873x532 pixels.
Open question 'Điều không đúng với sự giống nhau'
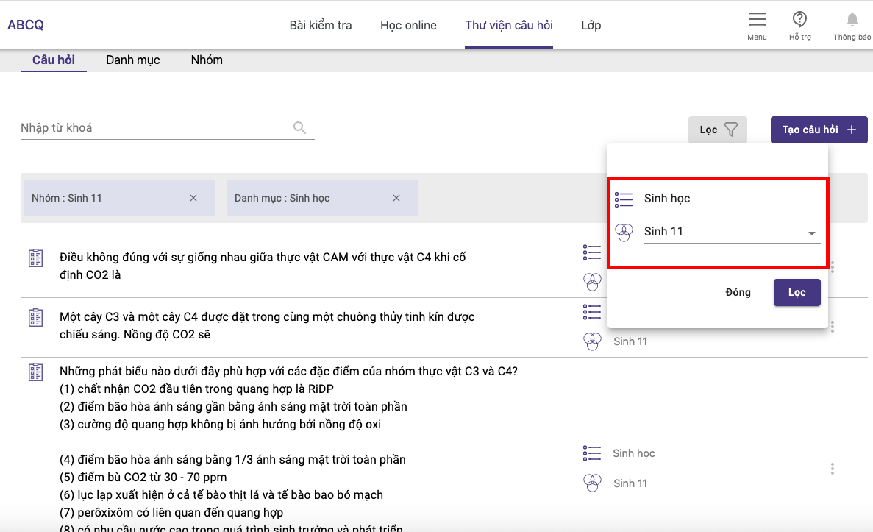[x=263, y=266]
